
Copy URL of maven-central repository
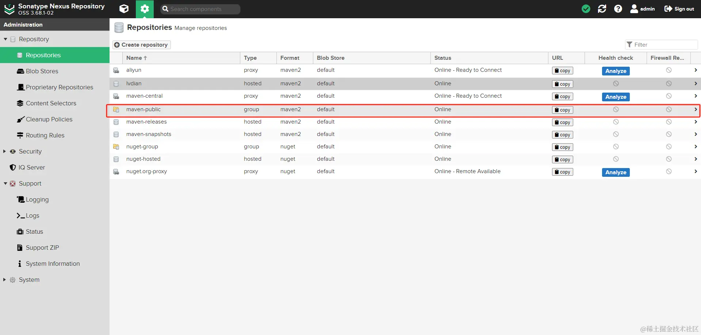pyautogui.click(x=562, y=97)
